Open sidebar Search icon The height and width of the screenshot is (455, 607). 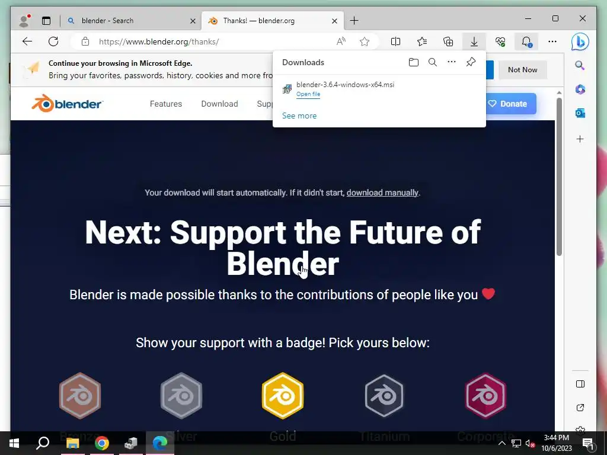tap(580, 65)
